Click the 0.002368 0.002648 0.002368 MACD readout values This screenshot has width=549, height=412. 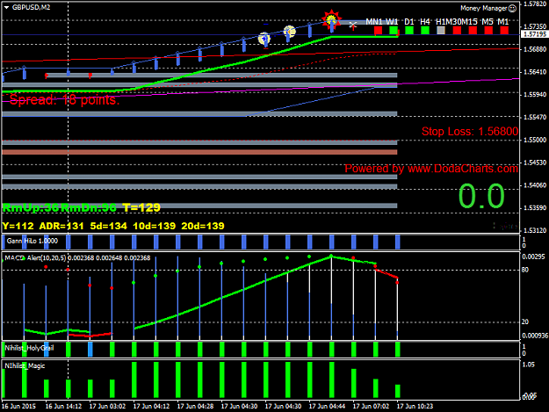[x=109, y=258]
